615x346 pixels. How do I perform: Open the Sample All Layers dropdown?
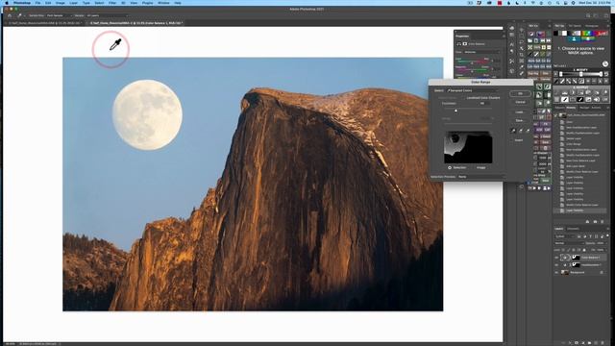tap(107, 15)
